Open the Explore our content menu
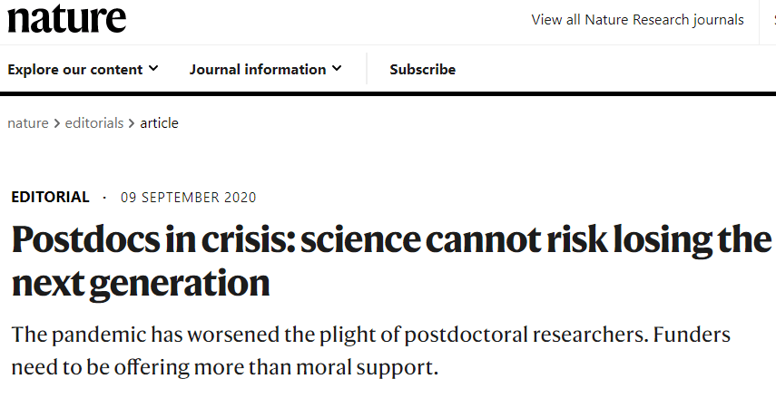The width and height of the screenshot is (776, 408). [x=83, y=69]
